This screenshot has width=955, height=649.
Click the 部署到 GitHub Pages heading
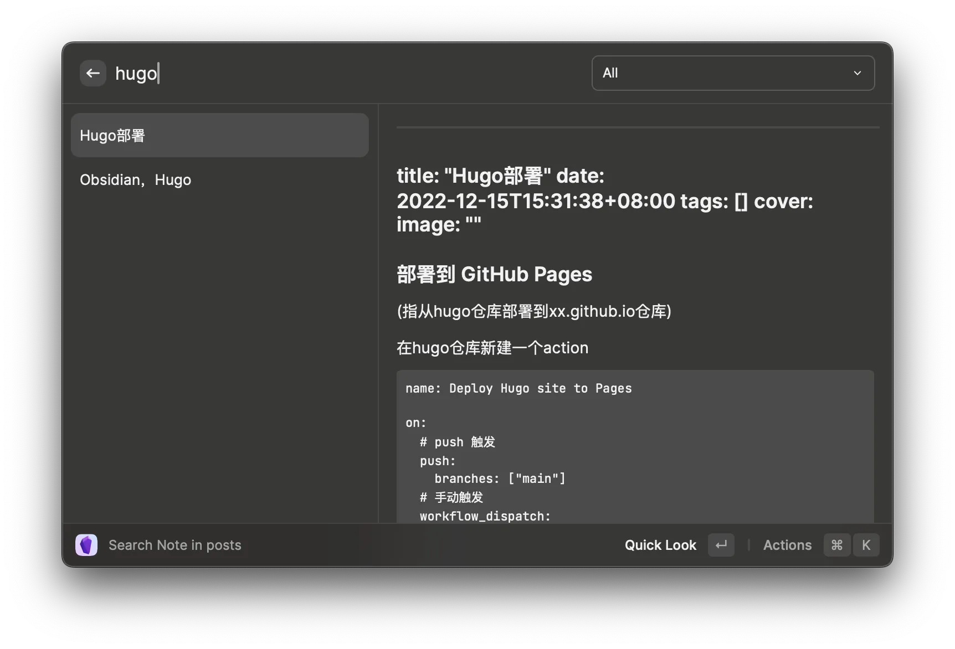[494, 274]
